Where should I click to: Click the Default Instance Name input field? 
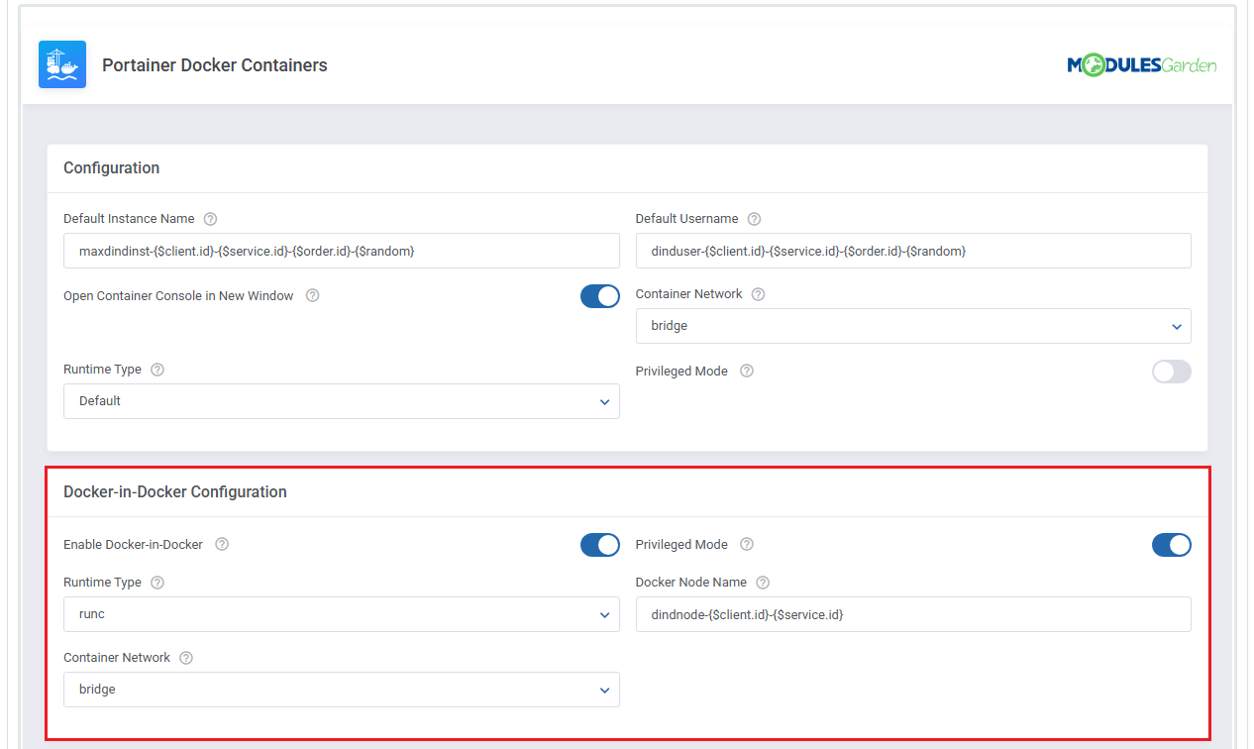pyautogui.click(x=341, y=251)
